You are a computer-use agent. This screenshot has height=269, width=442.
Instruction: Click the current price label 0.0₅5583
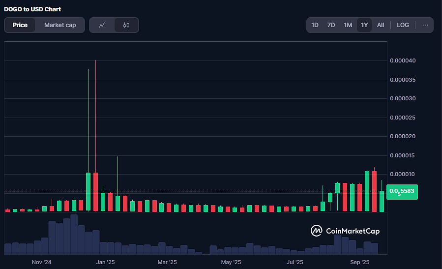point(402,192)
